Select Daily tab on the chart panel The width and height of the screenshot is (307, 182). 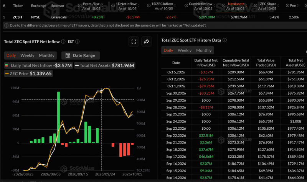[x=11, y=55]
